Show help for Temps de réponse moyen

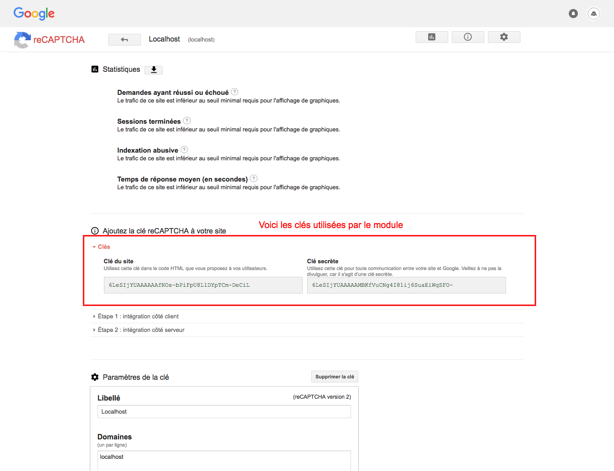pos(253,179)
